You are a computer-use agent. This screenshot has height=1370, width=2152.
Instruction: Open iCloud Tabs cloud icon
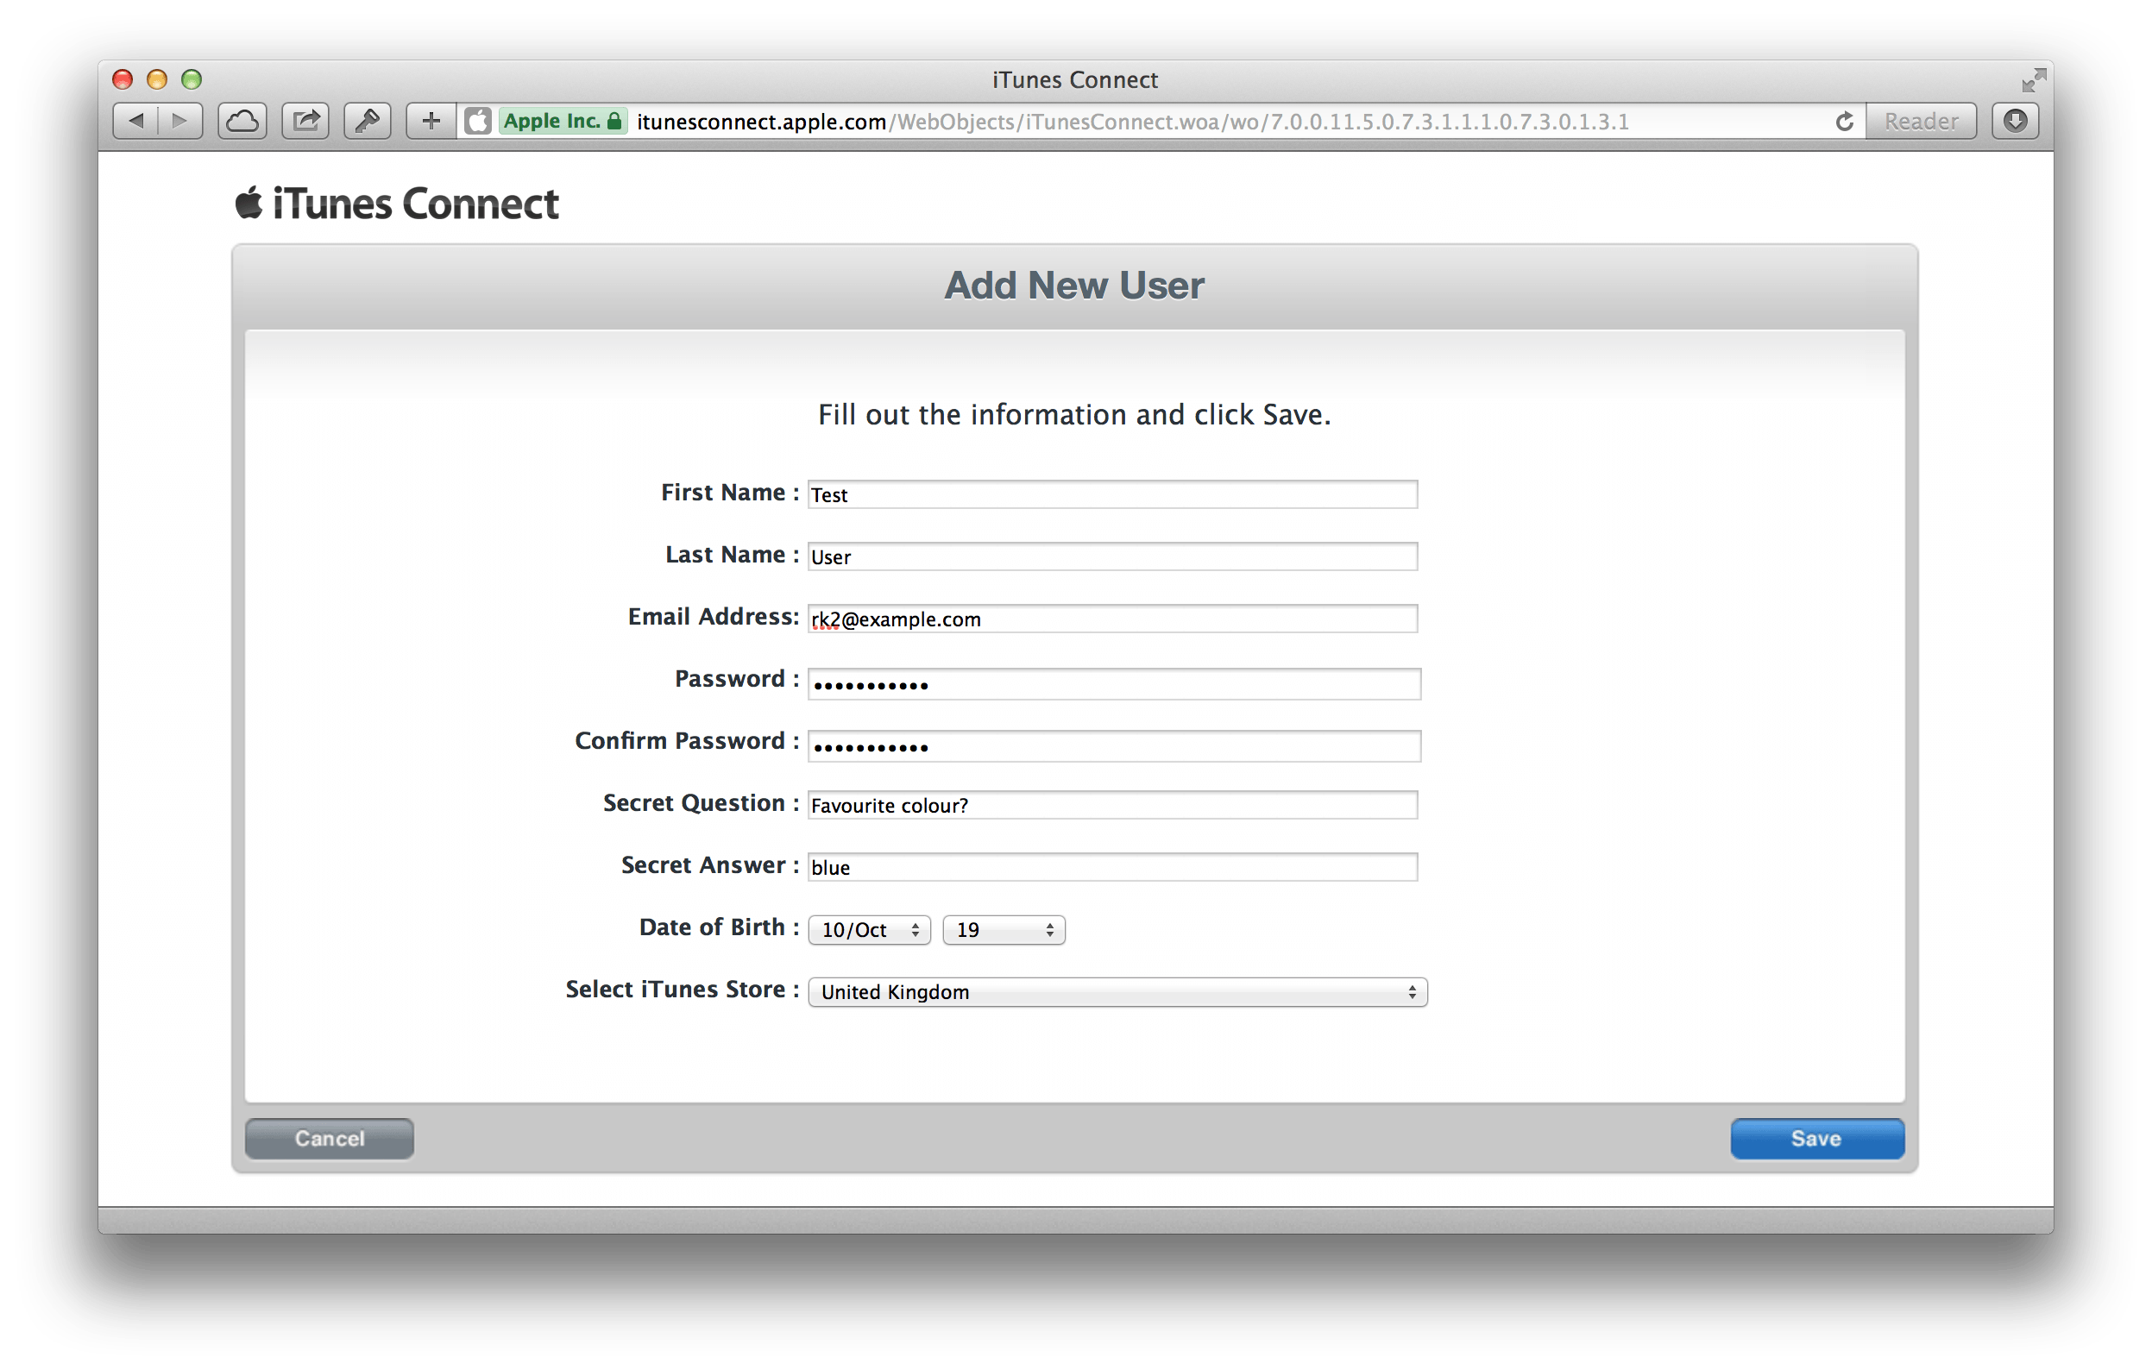point(242,122)
